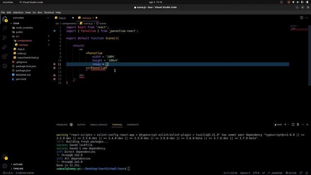Open the Extensions view
Screen dimensions: 311x175
pos(5,56)
